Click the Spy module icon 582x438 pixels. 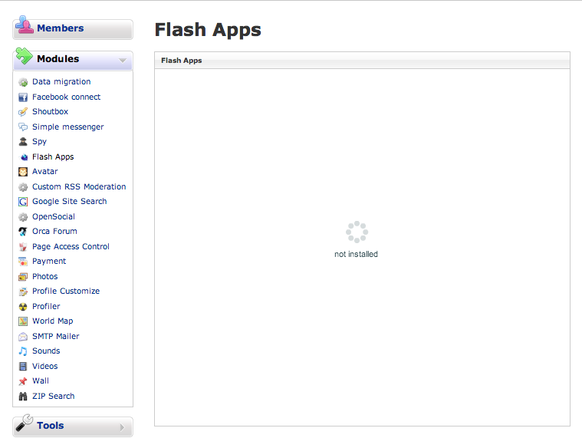[x=23, y=142]
